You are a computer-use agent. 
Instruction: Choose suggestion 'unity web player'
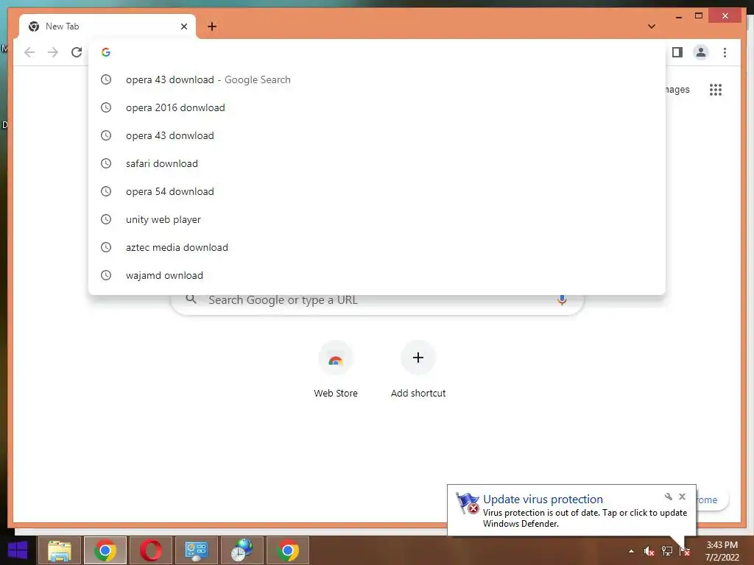[377, 219]
